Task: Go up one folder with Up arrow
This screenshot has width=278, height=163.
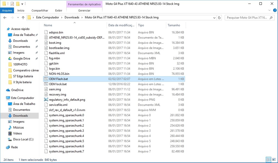Action: [x=23, y=17]
